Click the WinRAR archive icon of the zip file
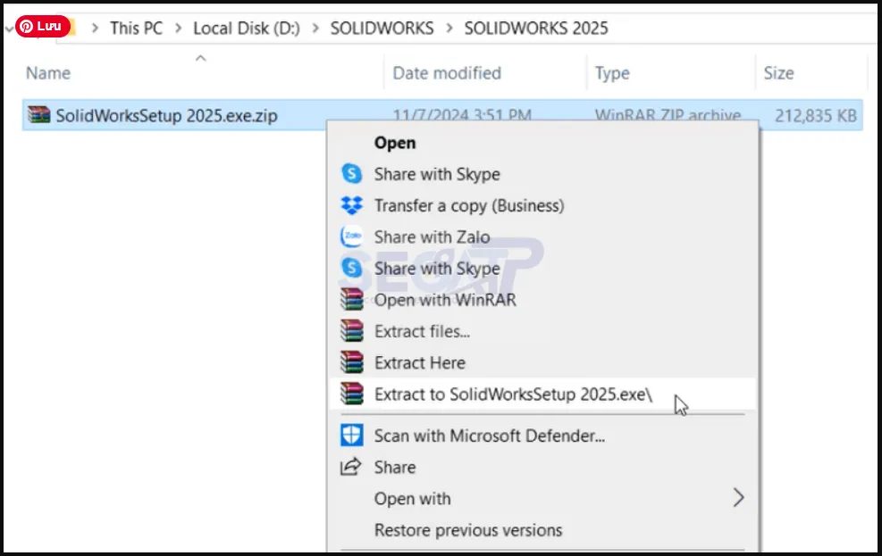This screenshot has height=556, width=882. [x=42, y=115]
